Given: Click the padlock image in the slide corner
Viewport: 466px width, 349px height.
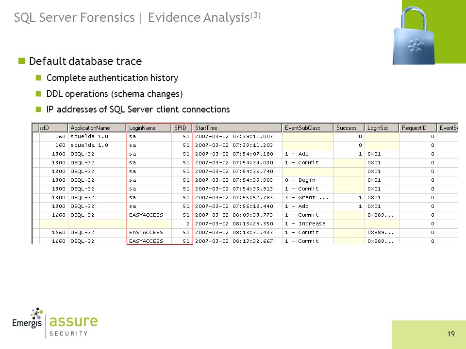Looking at the screenshot, I should (414, 35).
